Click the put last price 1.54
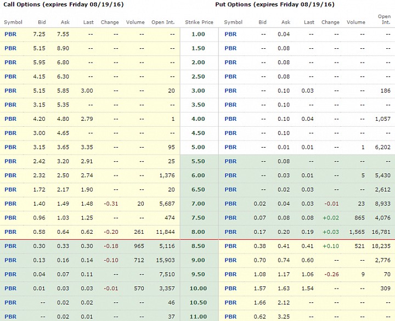395x321 pixels. click(x=308, y=288)
